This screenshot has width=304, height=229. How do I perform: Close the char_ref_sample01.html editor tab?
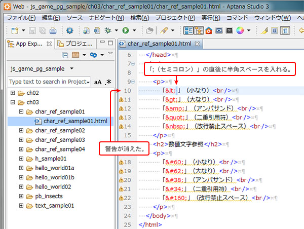(197, 44)
